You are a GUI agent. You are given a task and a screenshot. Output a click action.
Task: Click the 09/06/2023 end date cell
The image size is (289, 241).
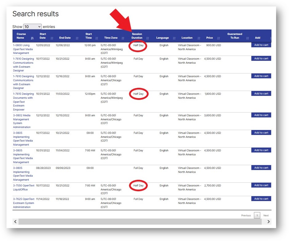(x=63, y=168)
